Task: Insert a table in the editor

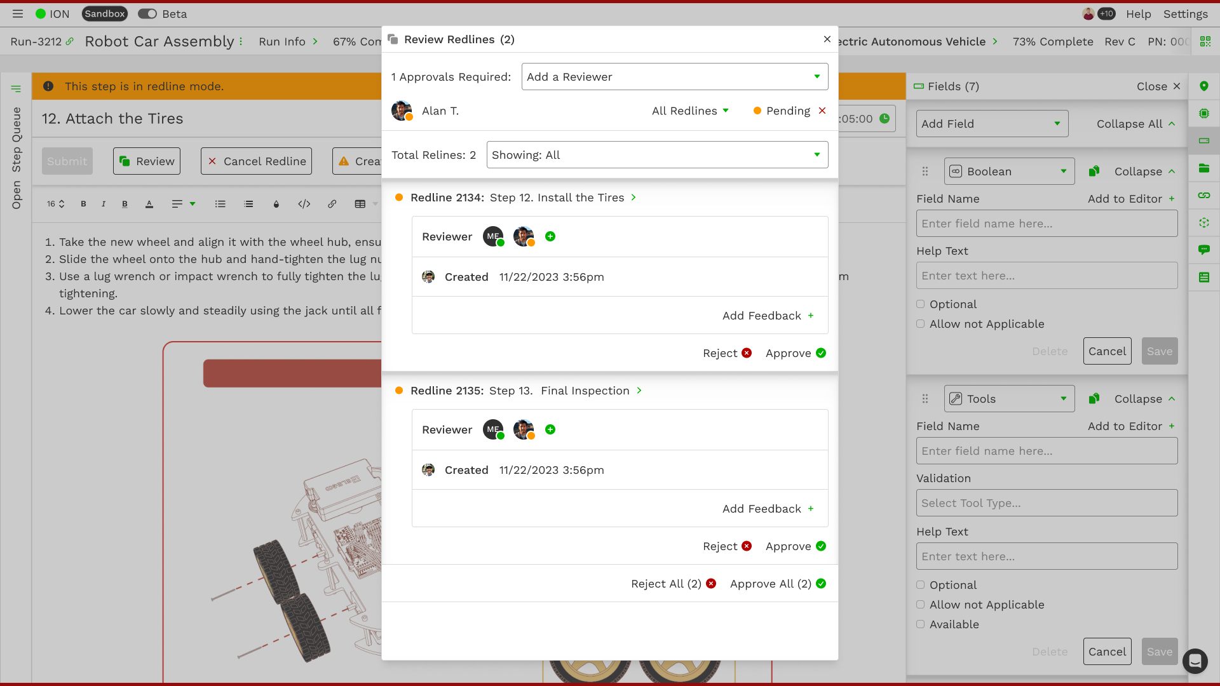Action: click(360, 204)
